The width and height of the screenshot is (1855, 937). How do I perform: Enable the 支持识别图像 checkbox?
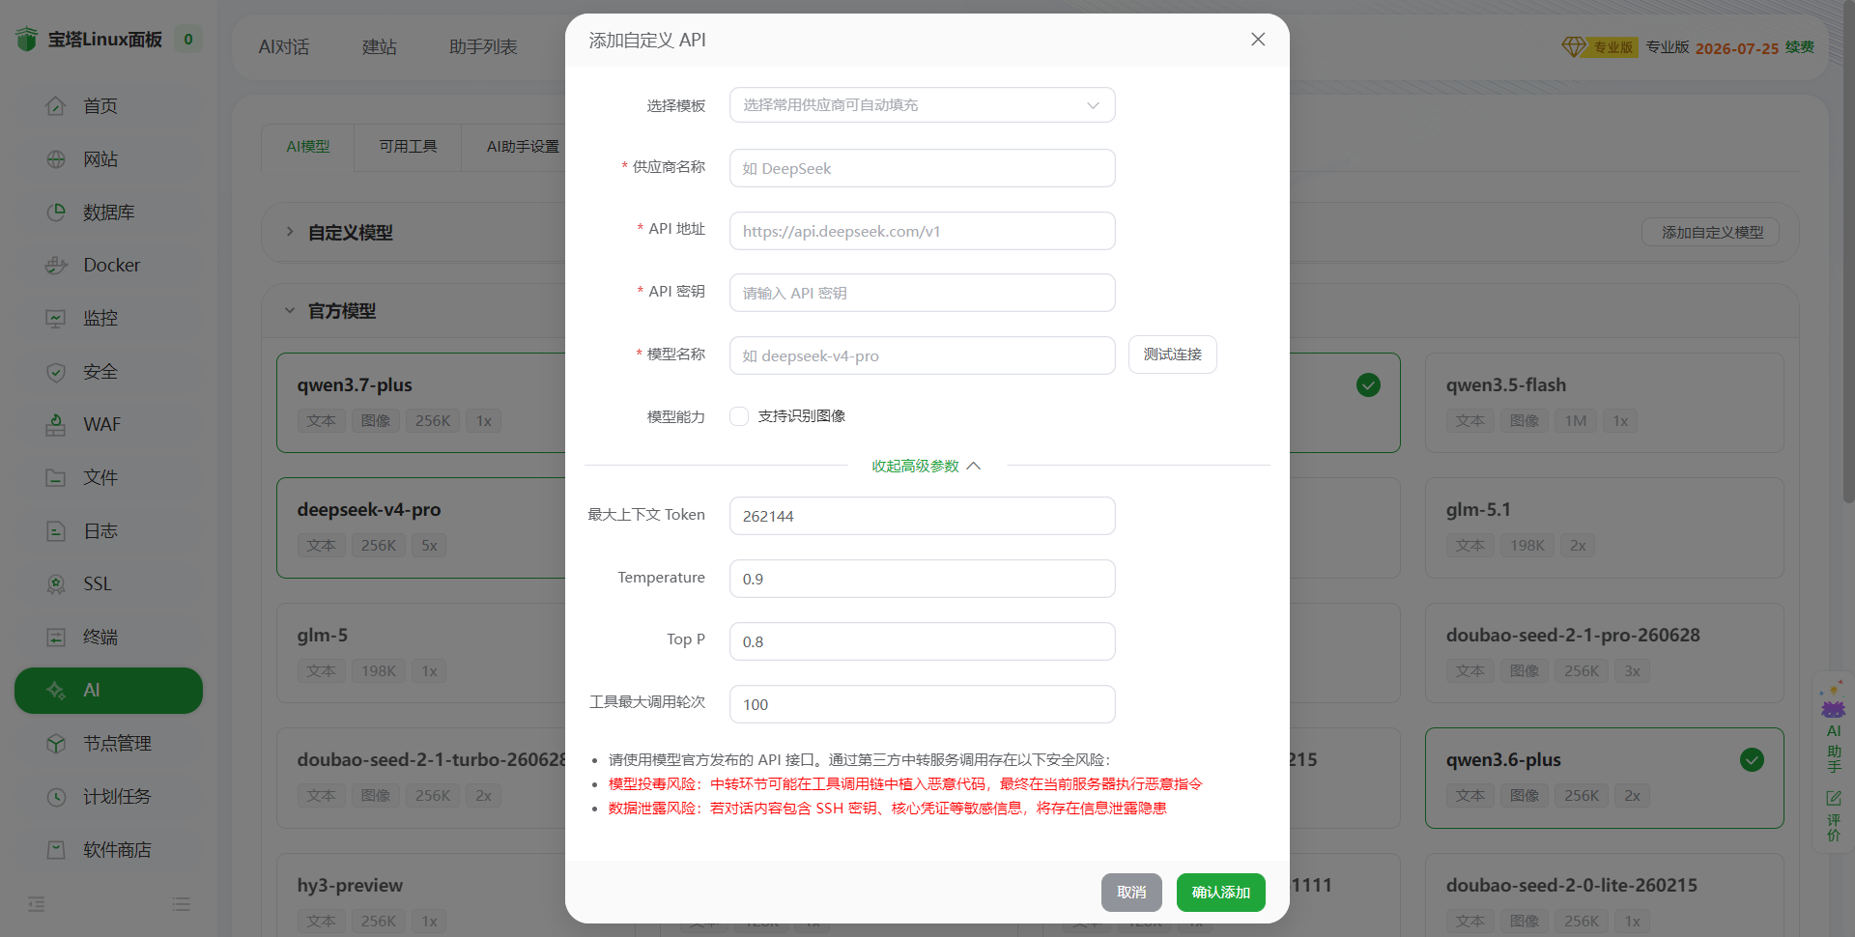coord(739,416)
